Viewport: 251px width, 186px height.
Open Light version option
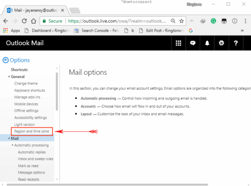(x=24, y=125)
